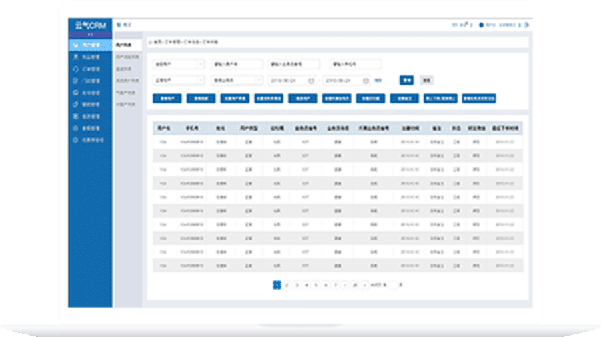Open the 正常用户 dropdown in the second filter row

click(179, 81)
